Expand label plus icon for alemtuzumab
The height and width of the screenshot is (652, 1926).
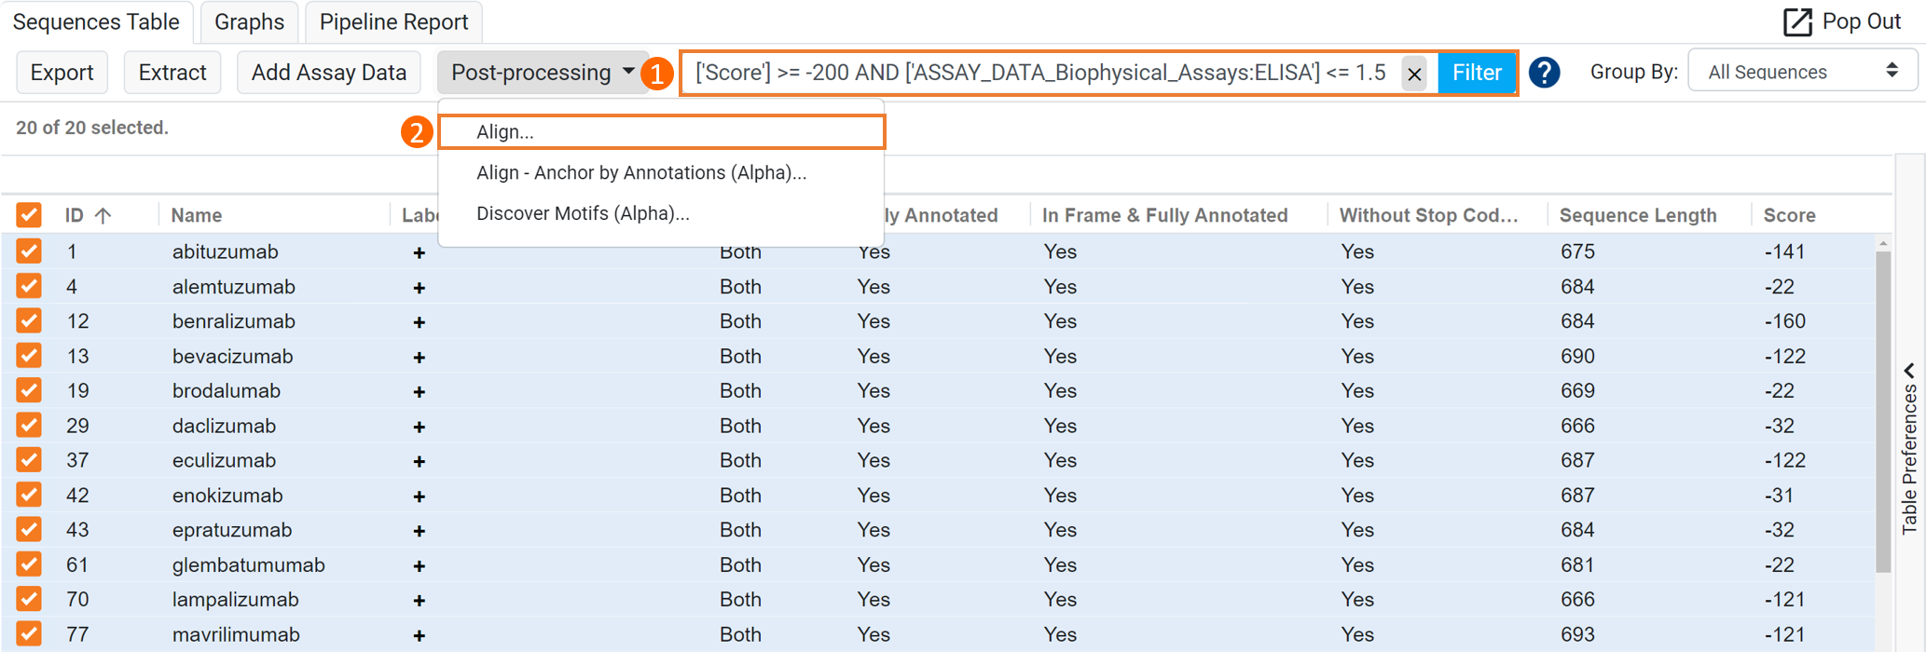pyautogui.click(x=420, y=288)
